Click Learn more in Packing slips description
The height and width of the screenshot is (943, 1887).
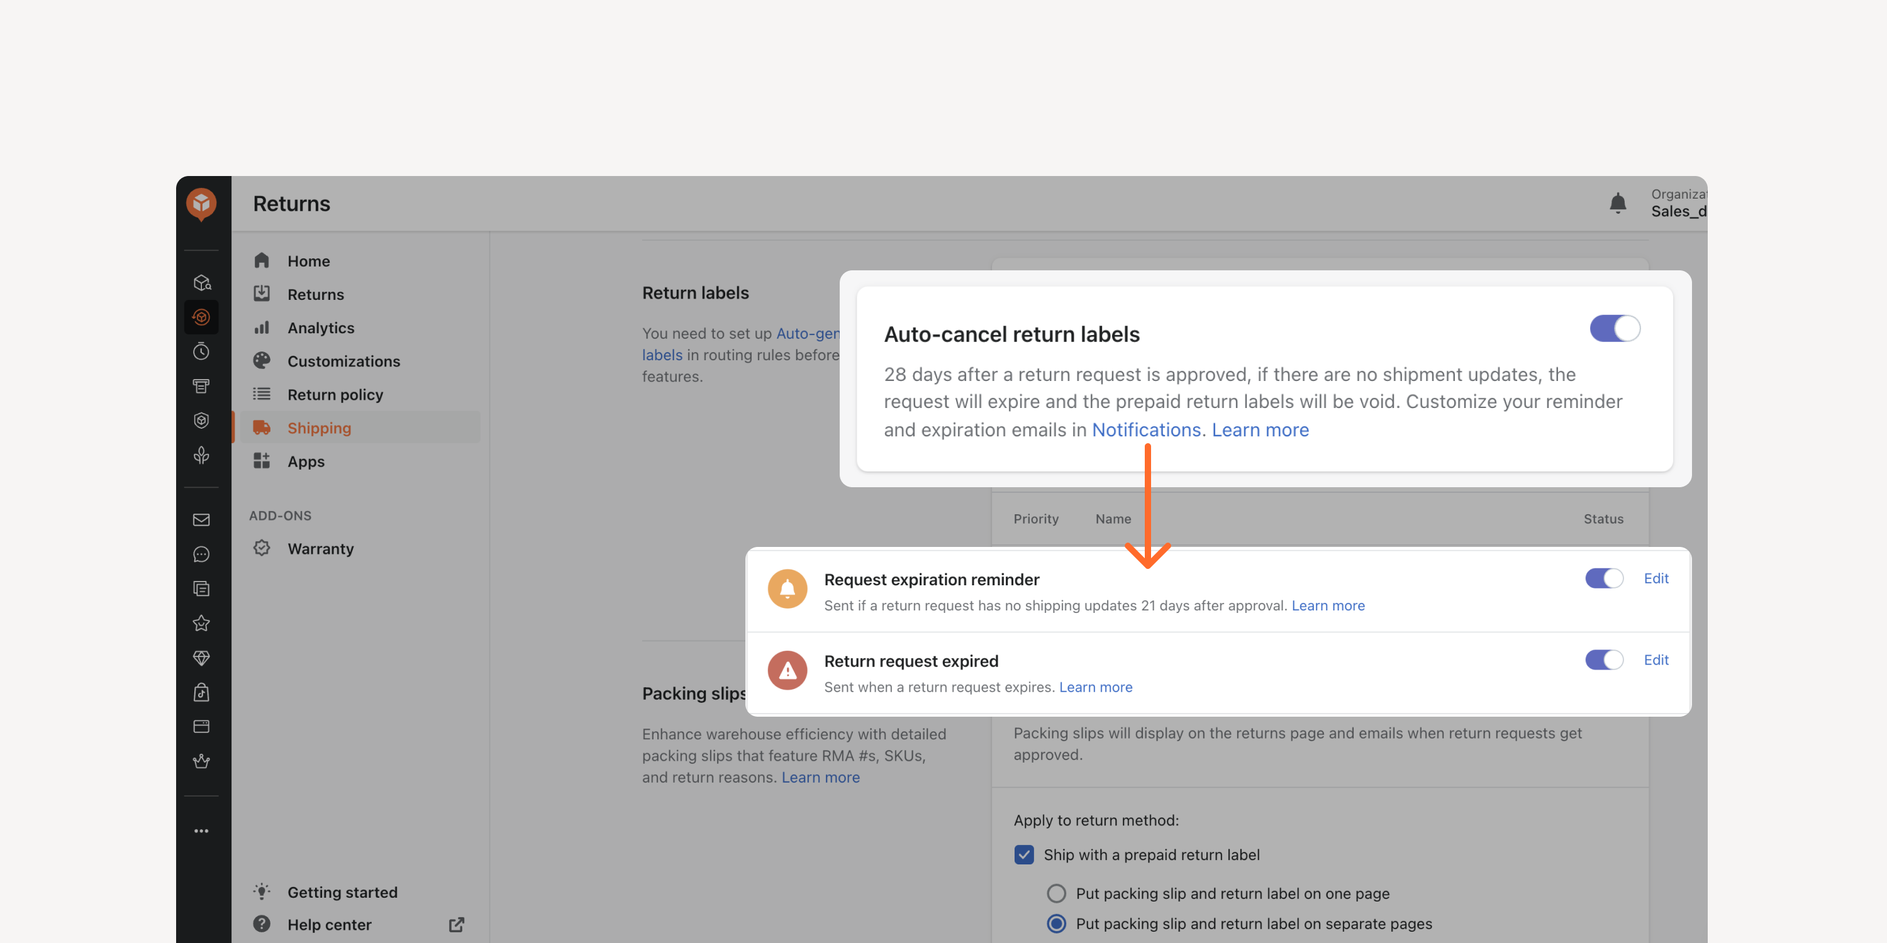(x=820, y=778)
